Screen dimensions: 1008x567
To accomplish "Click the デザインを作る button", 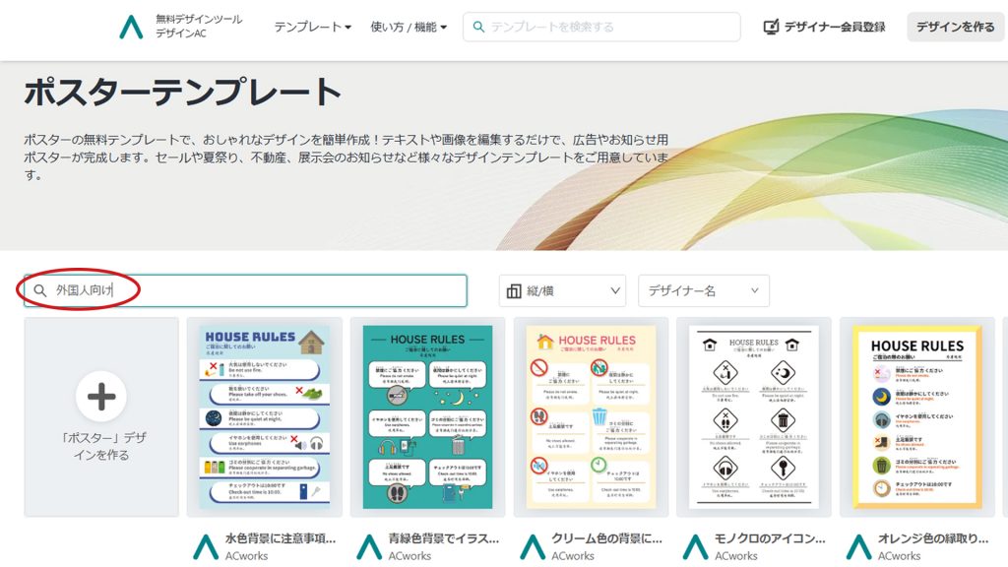I will [955, 27].
